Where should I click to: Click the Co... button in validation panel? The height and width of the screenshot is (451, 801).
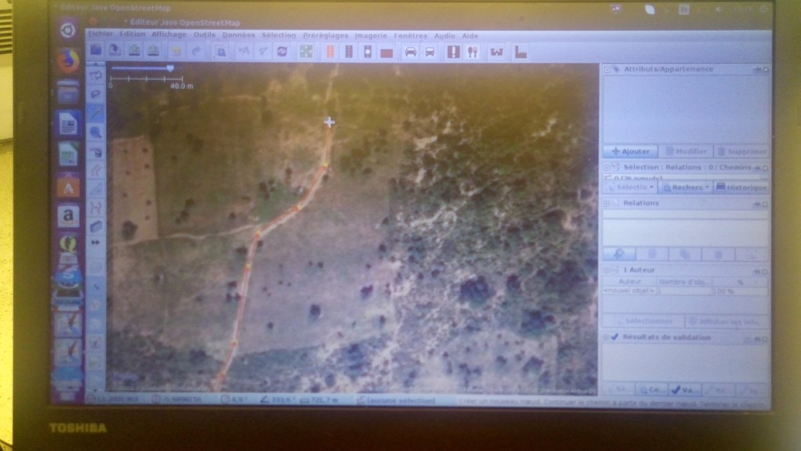(651, 389)
